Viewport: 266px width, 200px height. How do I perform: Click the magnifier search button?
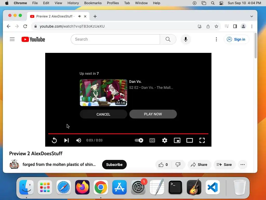tap(168, 39)
